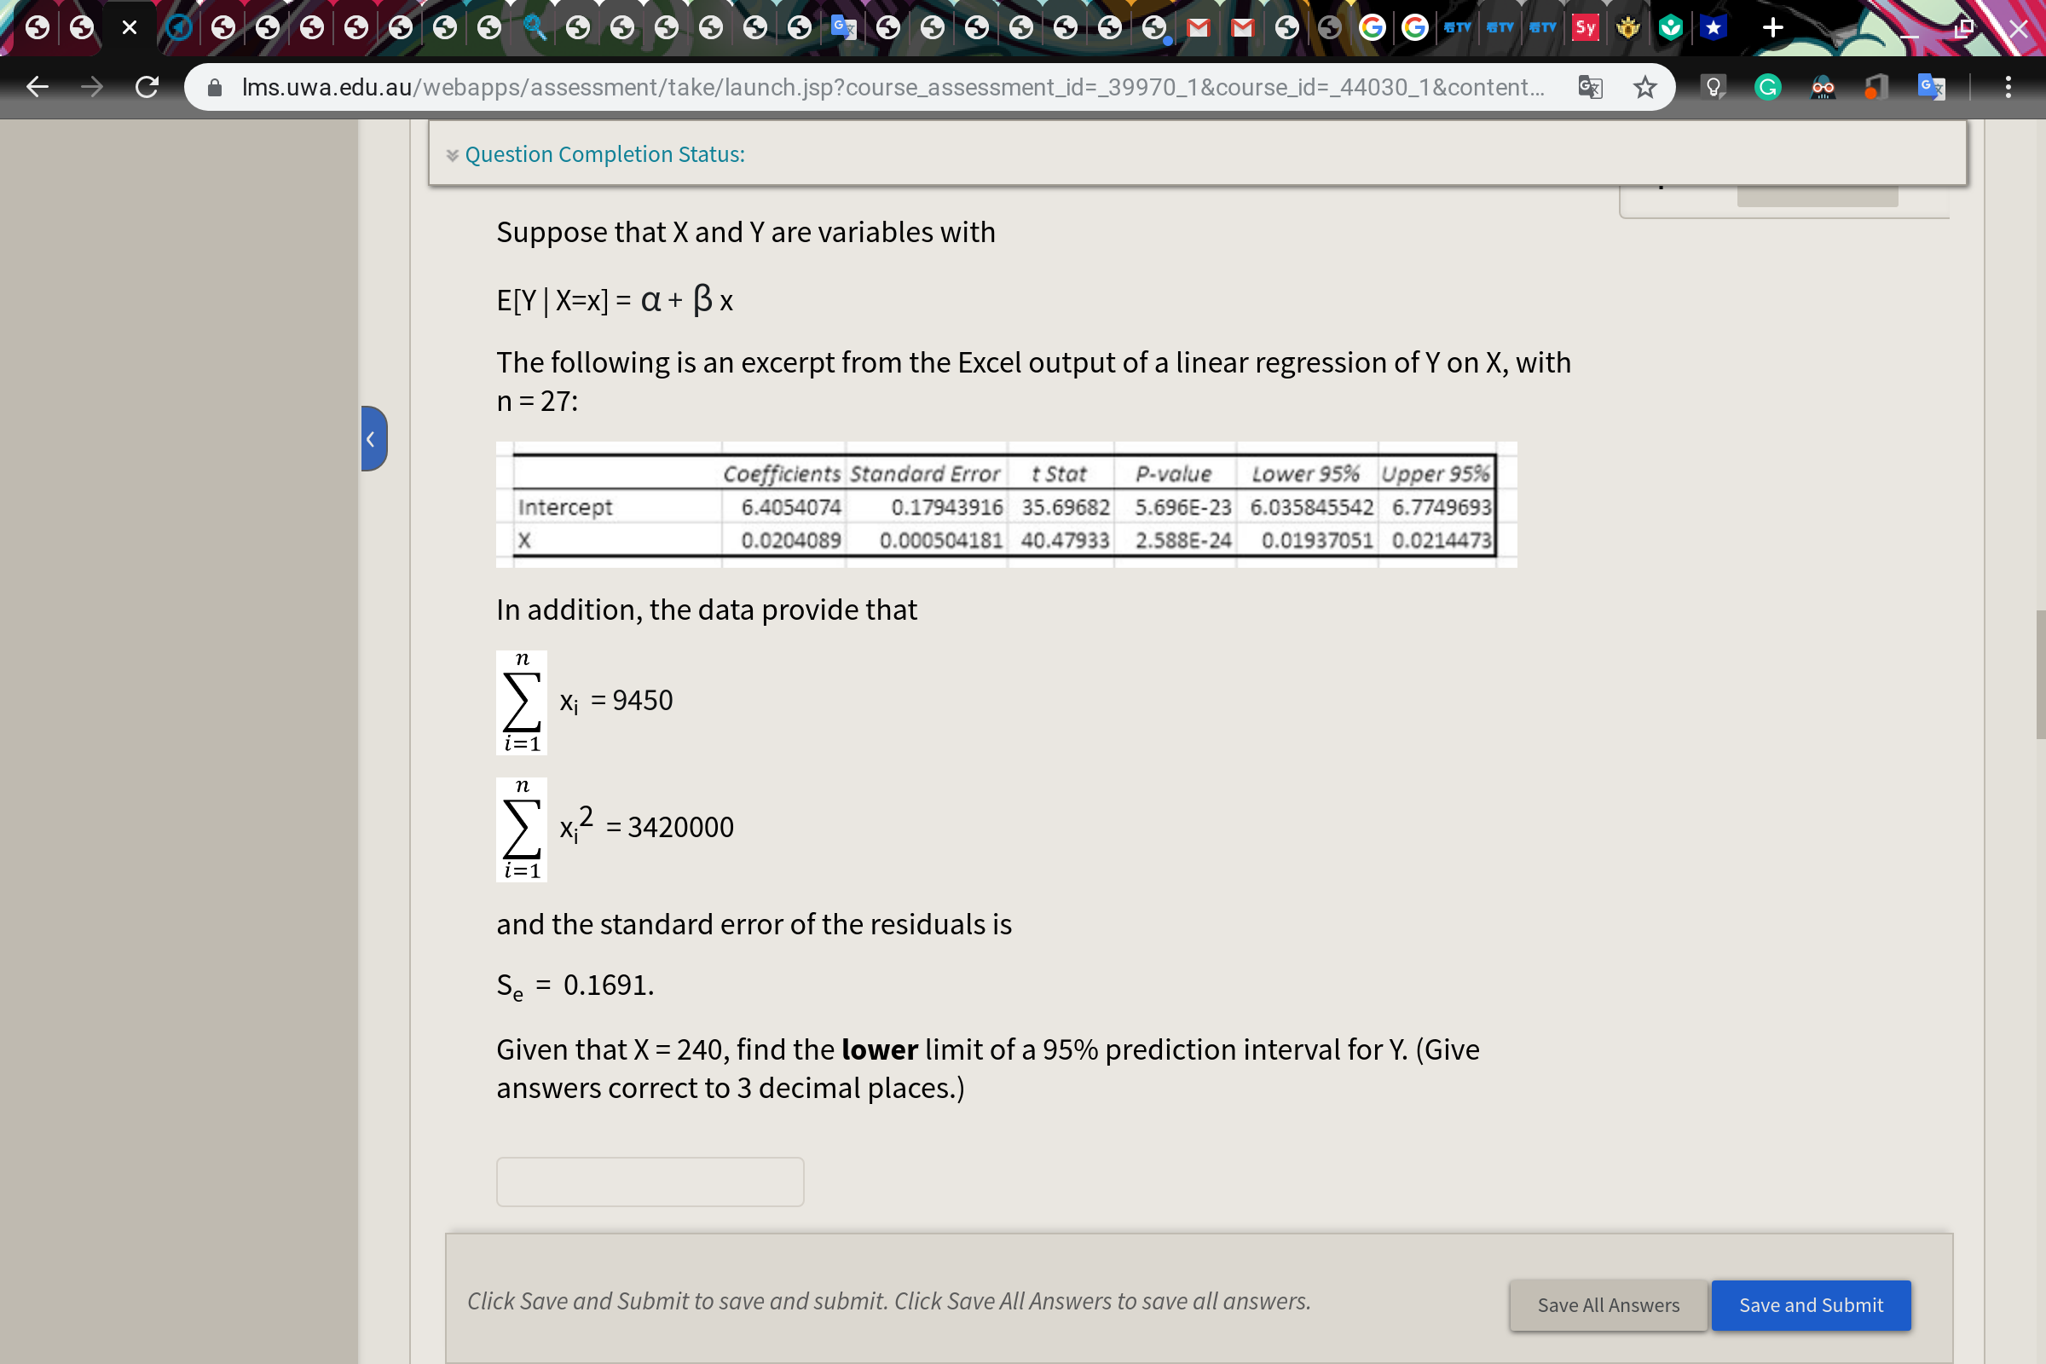Click the translate icon in the address bar
Image resolution: width=2046 pixels, height=1364 pixels.
[1589, 86]
